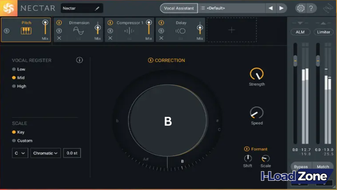Open the Chromatic scale dropdown
The width and height of the screenshot is (337, 190).
point(45,153)
